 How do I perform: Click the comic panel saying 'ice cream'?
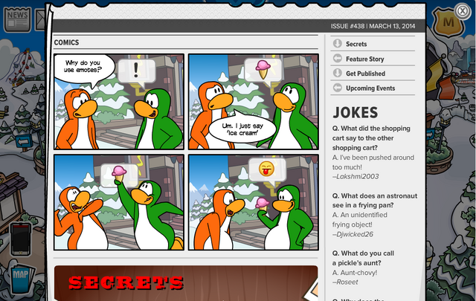click(254, 102)
